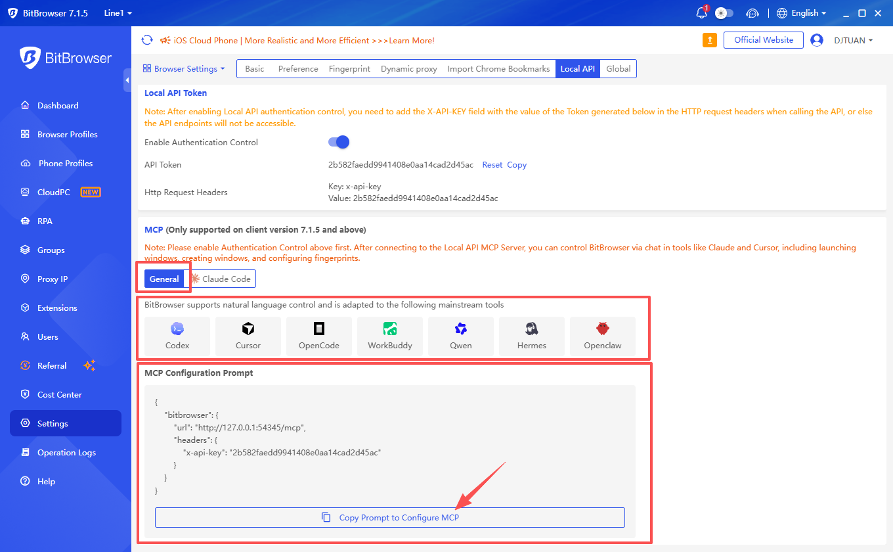Open Browser Profiles in the sidebar

[x=66, y=134]
